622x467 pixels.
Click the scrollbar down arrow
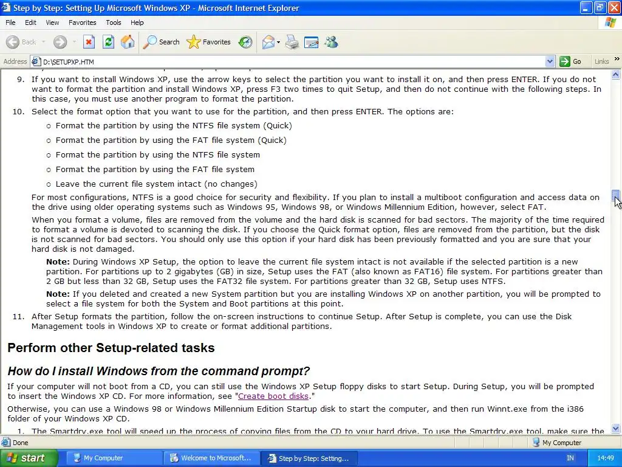pyautogui.click(x=616, y=429)
